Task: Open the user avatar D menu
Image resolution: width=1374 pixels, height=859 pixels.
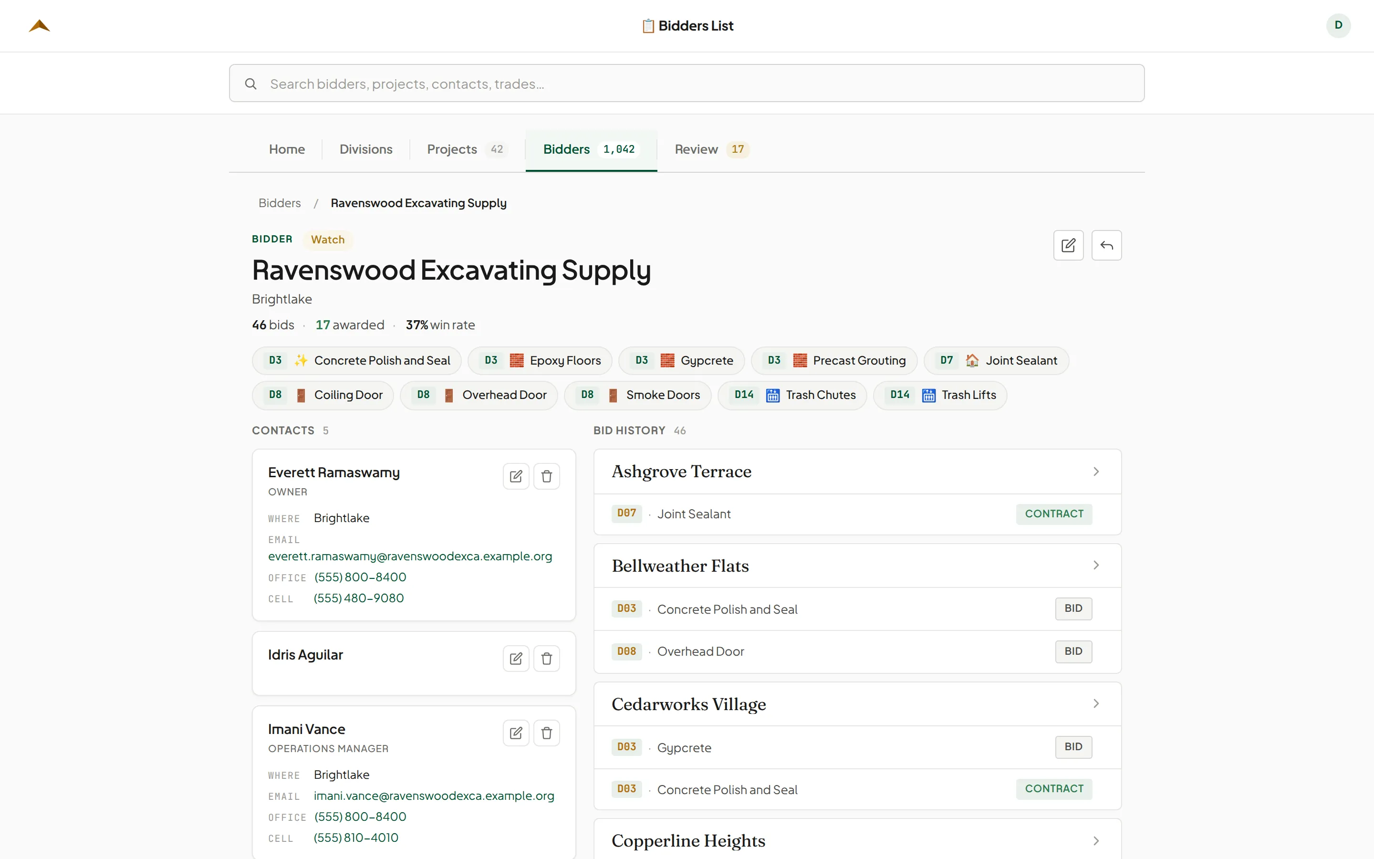Action: tap(1338, 26)
